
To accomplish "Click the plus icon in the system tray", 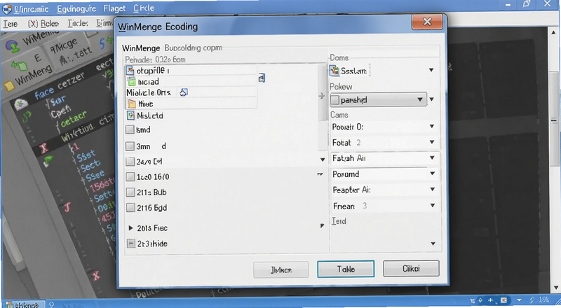I will click(490, 300).
